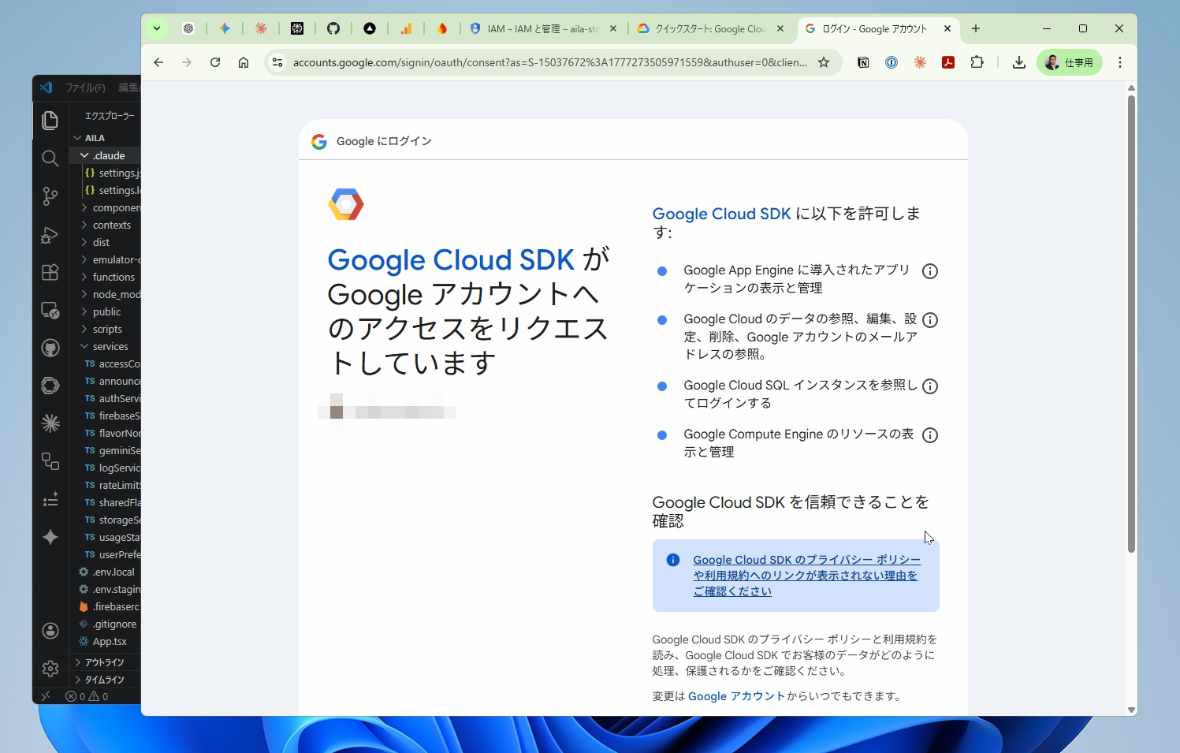
Task: Open the Run and Debug view in VS Code
Action: 50,235
